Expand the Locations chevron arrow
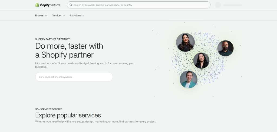Viewport: 277px width, 132px height. [x=83, y=15]
